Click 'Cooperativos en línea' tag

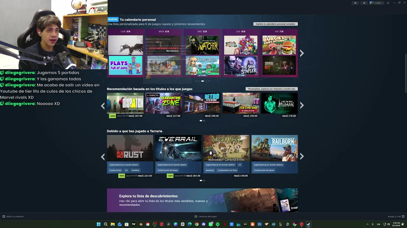227,170
